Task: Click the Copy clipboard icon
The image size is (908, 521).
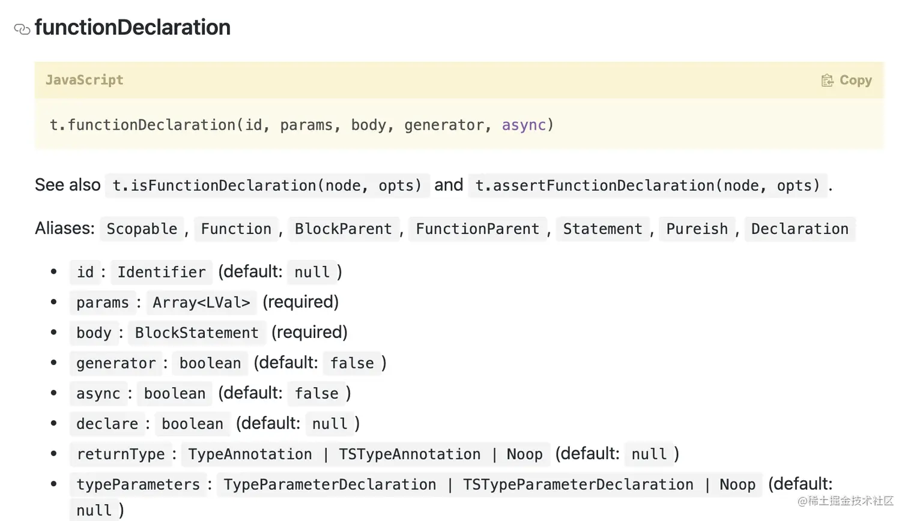Action: click(x=827, y=80)
